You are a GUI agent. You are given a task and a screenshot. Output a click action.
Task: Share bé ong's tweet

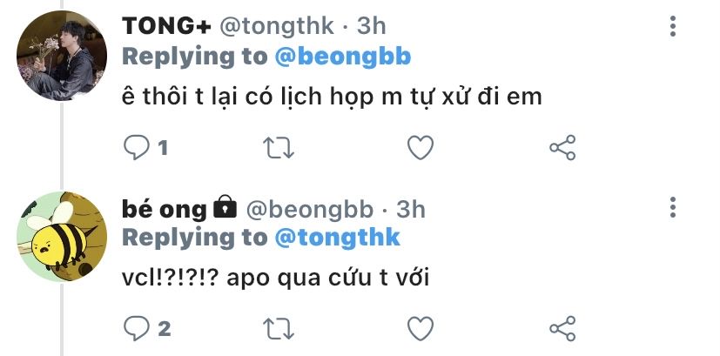coord(563,328)
